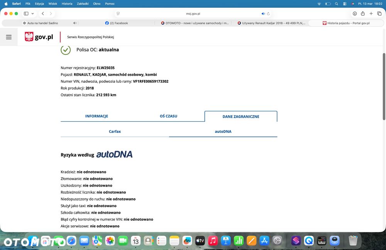This screenshot has width=386, height=250.
Task: Switch to the Carfax sub-tab
Action: 115,131
